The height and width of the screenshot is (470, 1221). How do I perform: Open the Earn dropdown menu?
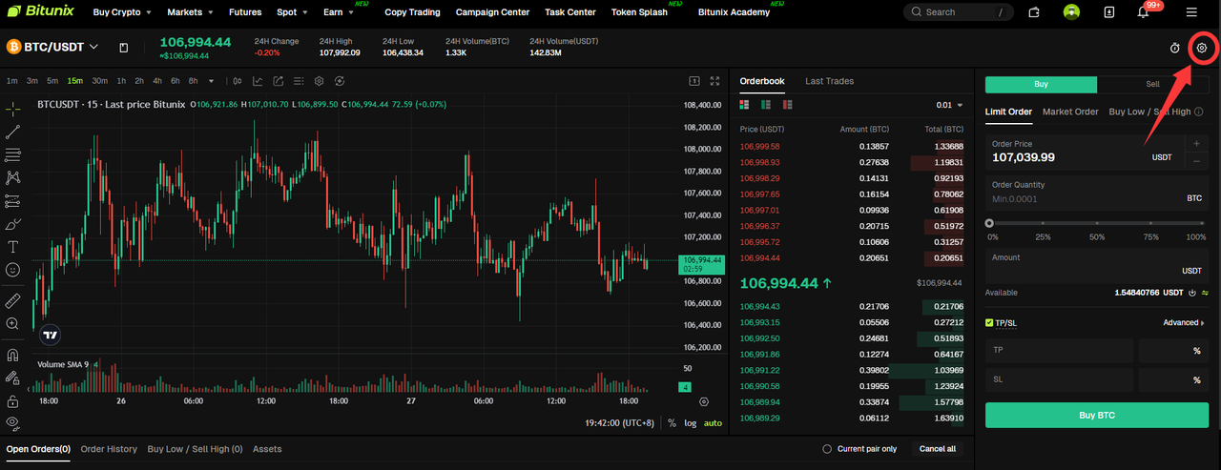click(338, 12)
